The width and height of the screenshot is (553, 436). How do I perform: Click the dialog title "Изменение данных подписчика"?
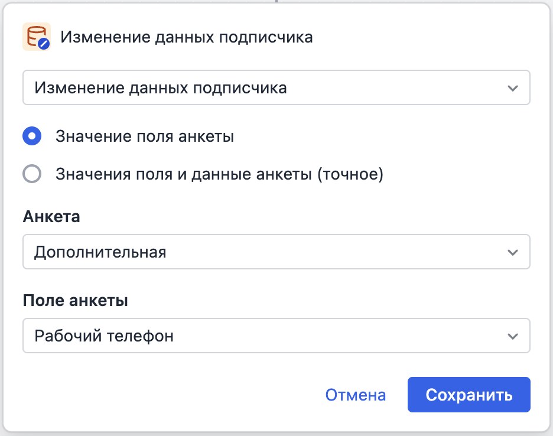coord(187,37)
